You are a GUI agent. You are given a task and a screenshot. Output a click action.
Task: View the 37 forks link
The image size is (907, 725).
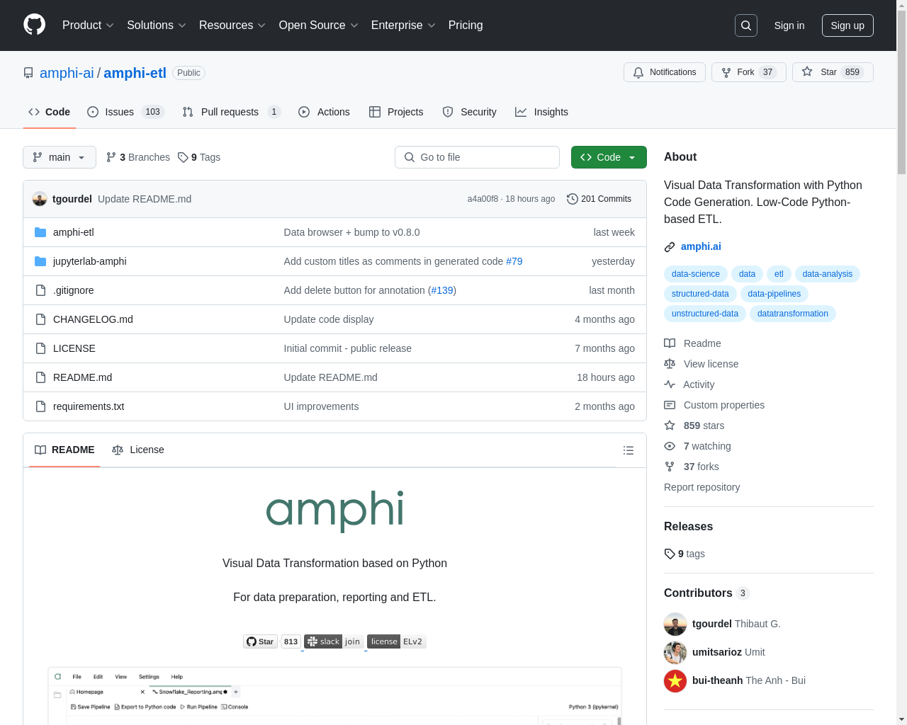691,467
